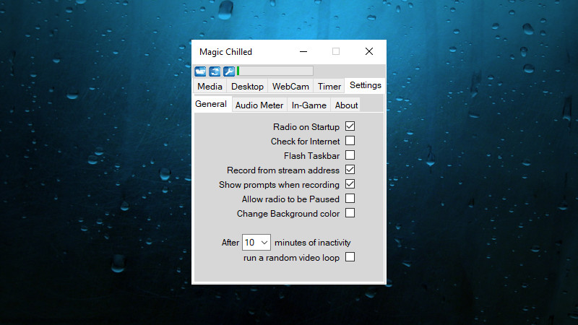Click the Magic Chilled window title

click(x=225, y=52)
